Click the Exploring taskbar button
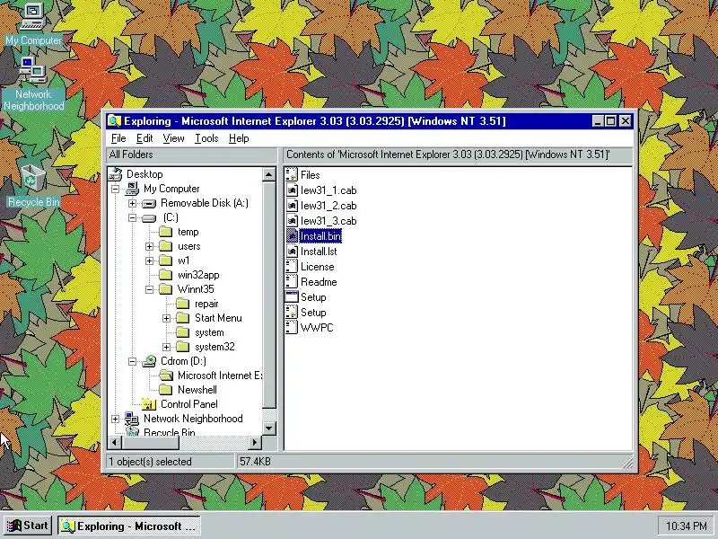The width and height of the screenshot is (718, 539). [x=129, y=526]
